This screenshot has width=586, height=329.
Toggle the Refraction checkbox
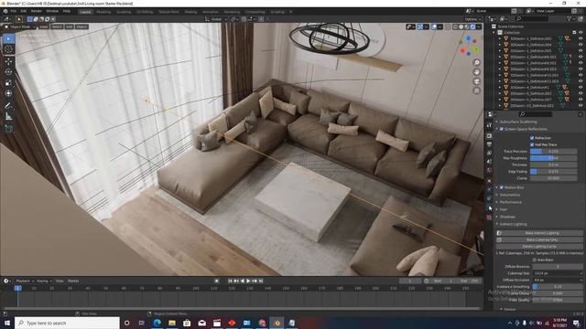click(x=532, y=138)
